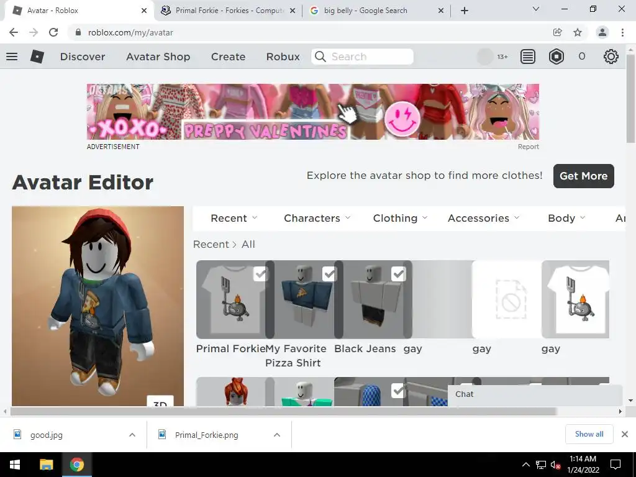The width and height of the screenshot is (636, 477).
Task: Open a new browser tab
Action: tap(465, 11)
